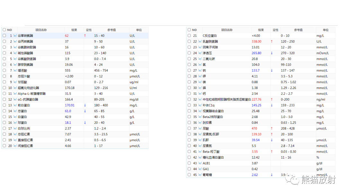Click 参考值 column header in the rows 1-20 table

pyautogui.click(x=111, y=30)
